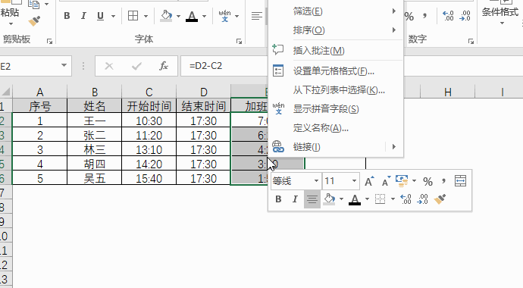523x288 pixels.
Task: Click the format painter in mini toolbar
Action: click(440, 199)
